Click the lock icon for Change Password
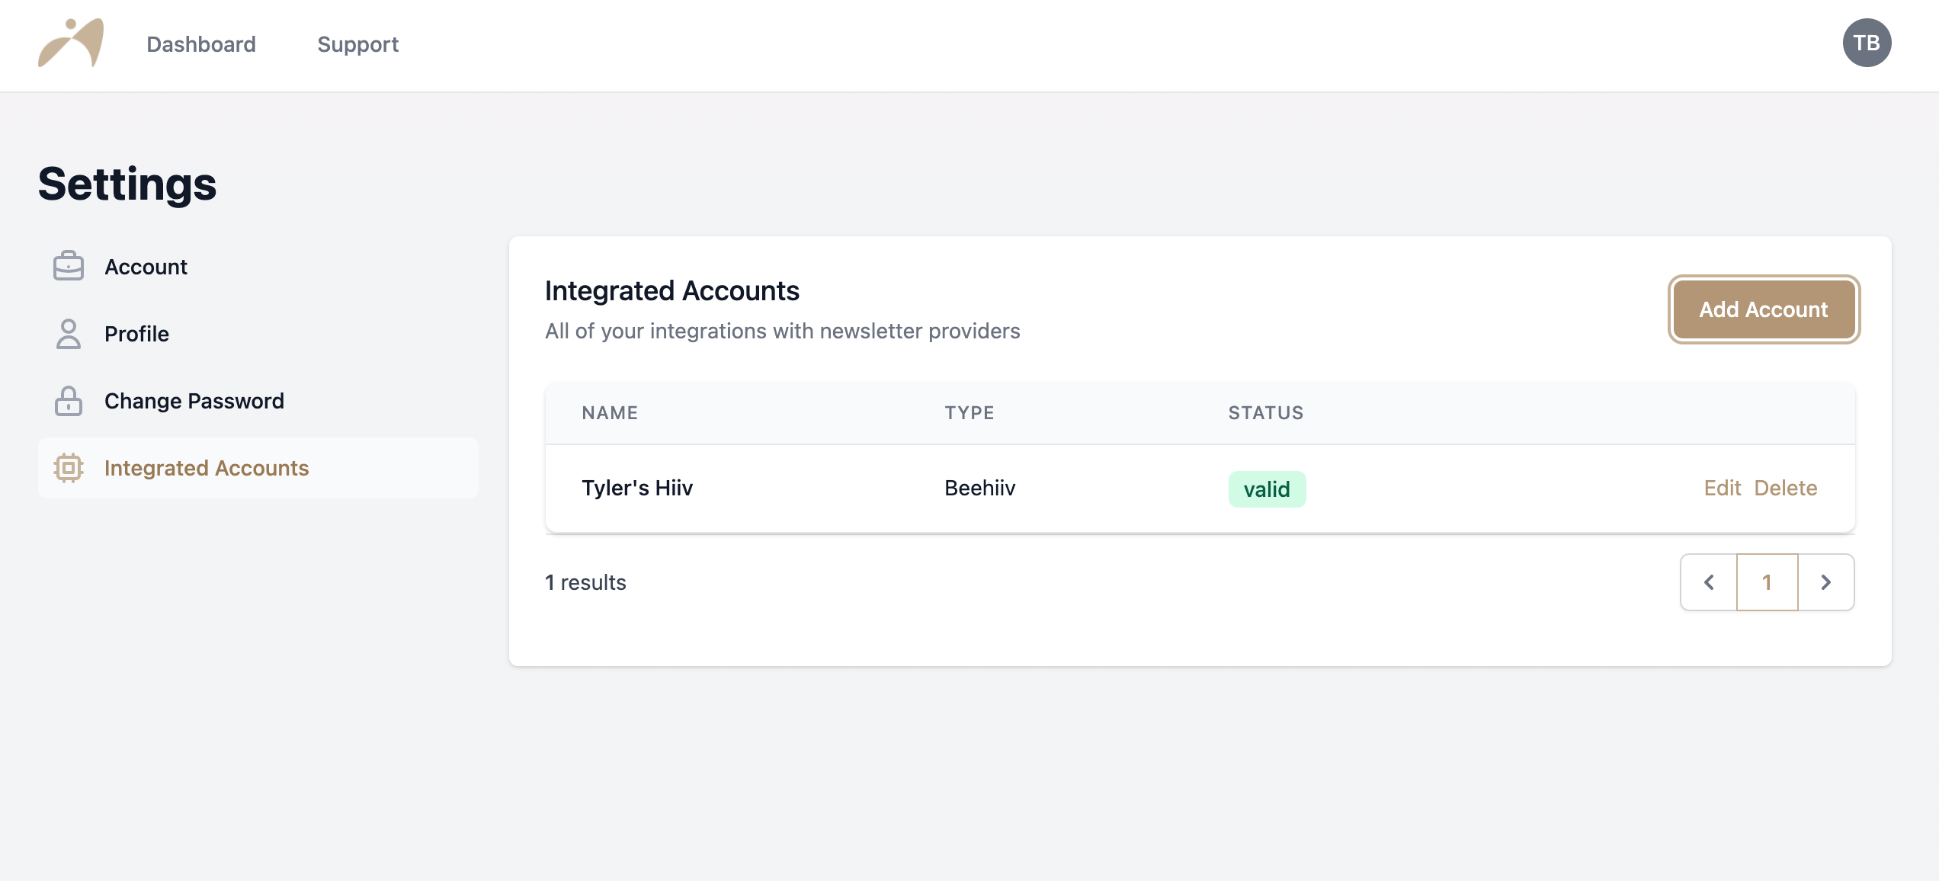1939x881 pixels. tap(69, 401)
